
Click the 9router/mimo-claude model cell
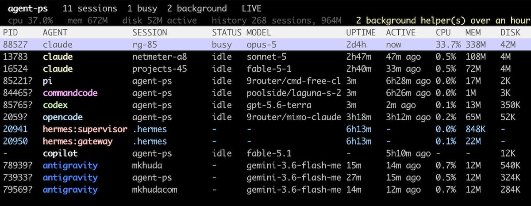[x=293, y=117]
